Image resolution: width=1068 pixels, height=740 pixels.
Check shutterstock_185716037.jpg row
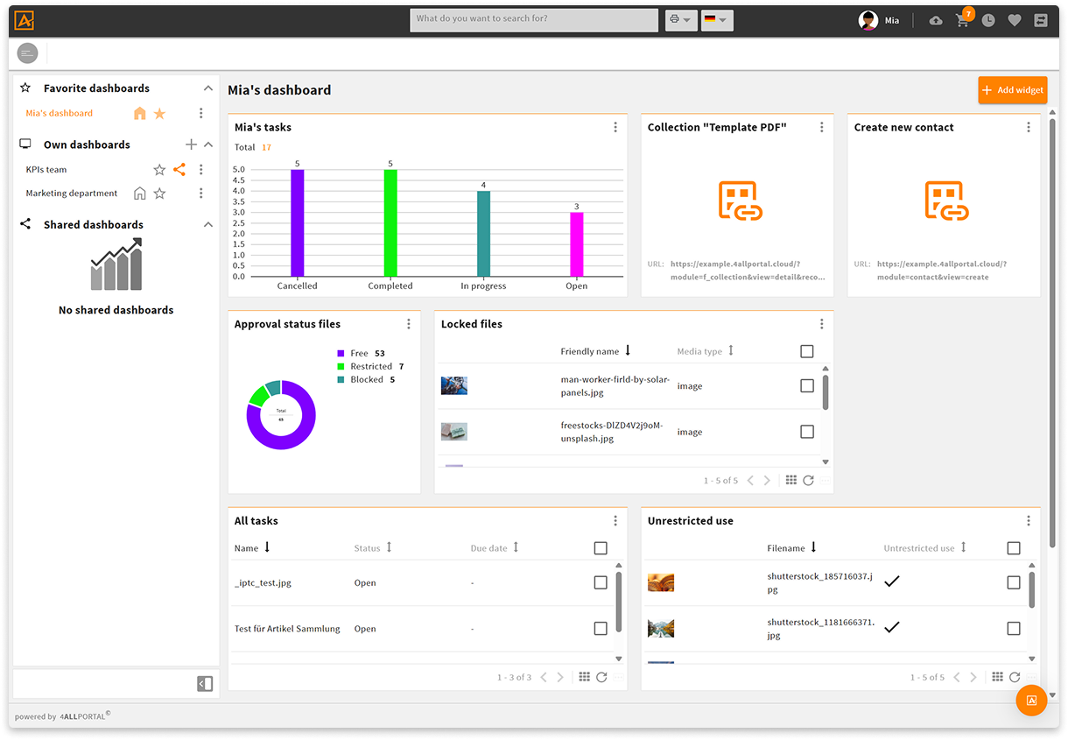pos(1014,582)
